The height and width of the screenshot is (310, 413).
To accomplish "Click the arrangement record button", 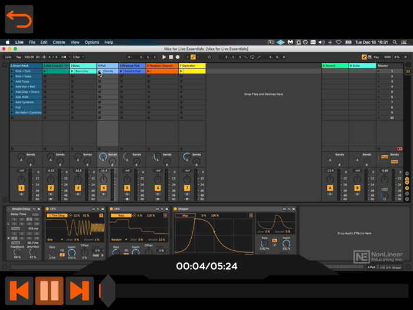I will 178,57.
